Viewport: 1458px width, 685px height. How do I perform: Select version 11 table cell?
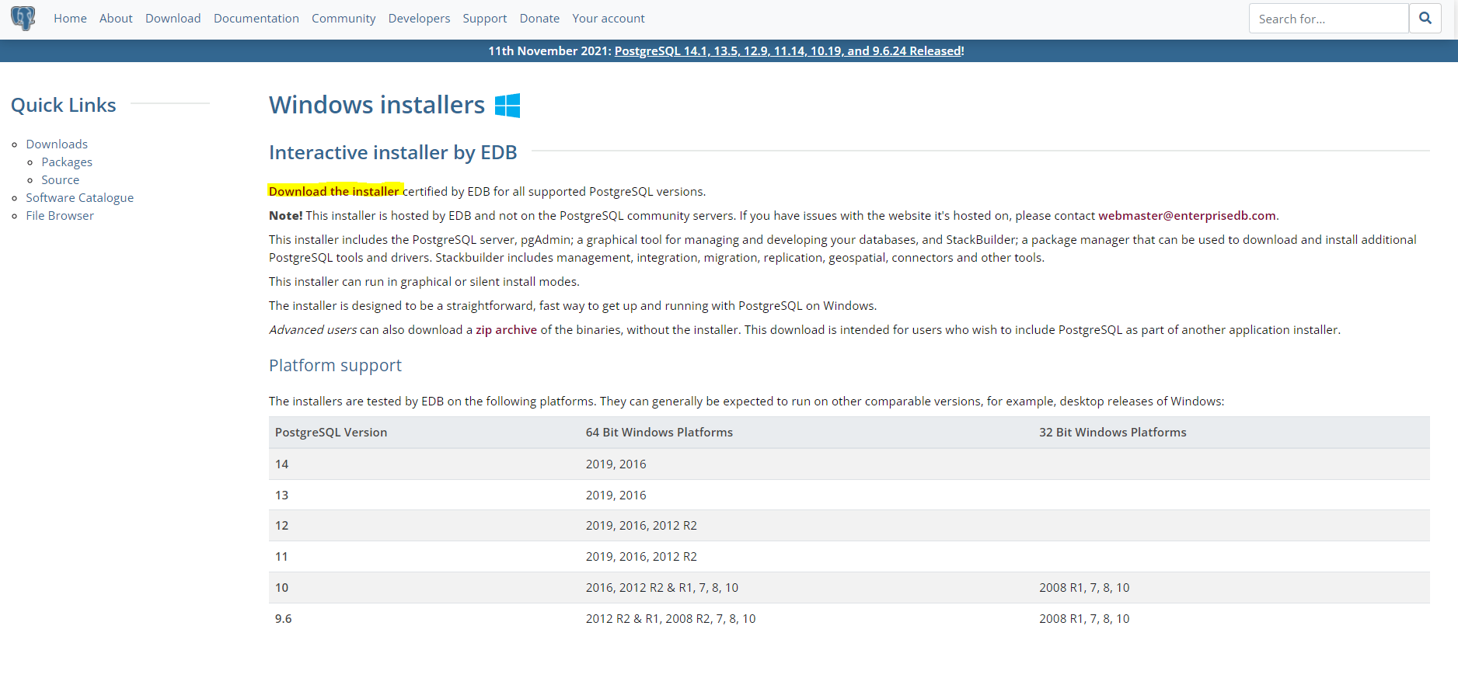click(x=424, y=557)
